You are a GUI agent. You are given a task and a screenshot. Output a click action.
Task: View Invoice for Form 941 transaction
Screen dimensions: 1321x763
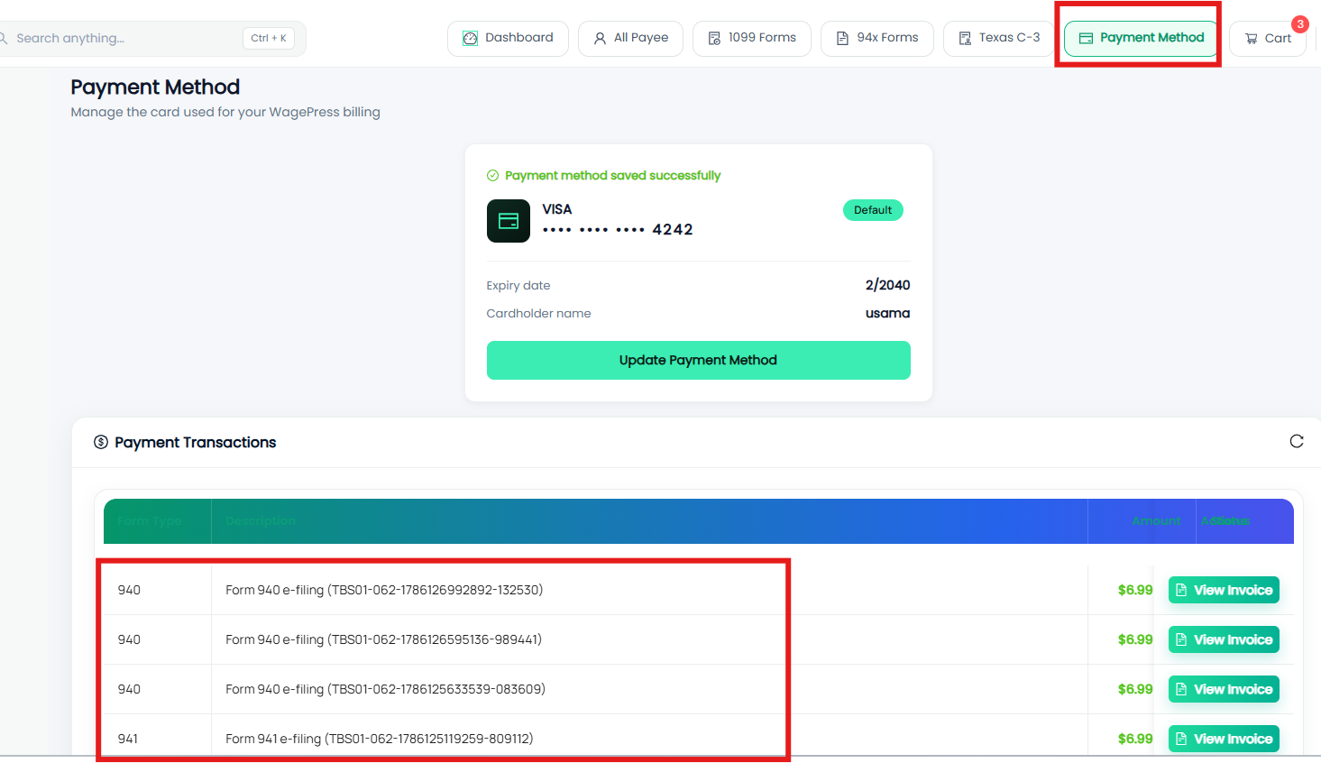pyautogui.click(x=1224, y=739)
